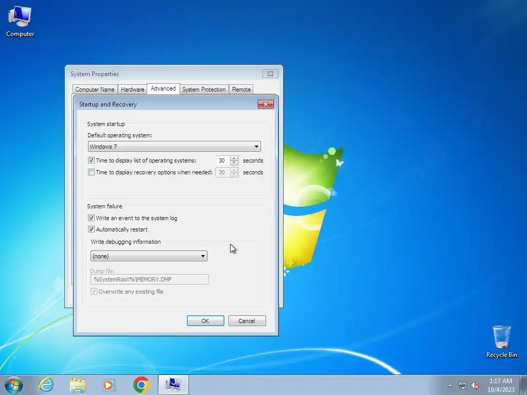Close the System Properties window
The height and width of the screenshot is (395, 527).
pyautogui.click(x=270, y=74)
